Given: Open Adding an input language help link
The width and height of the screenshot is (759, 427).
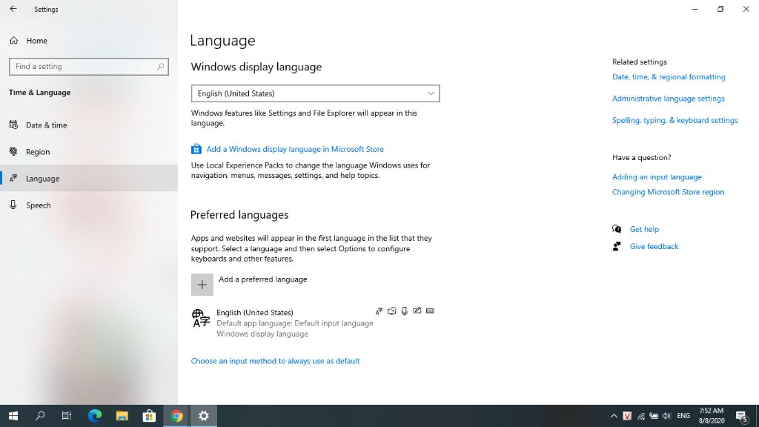Looking at the screenshot, I should 657,176.
